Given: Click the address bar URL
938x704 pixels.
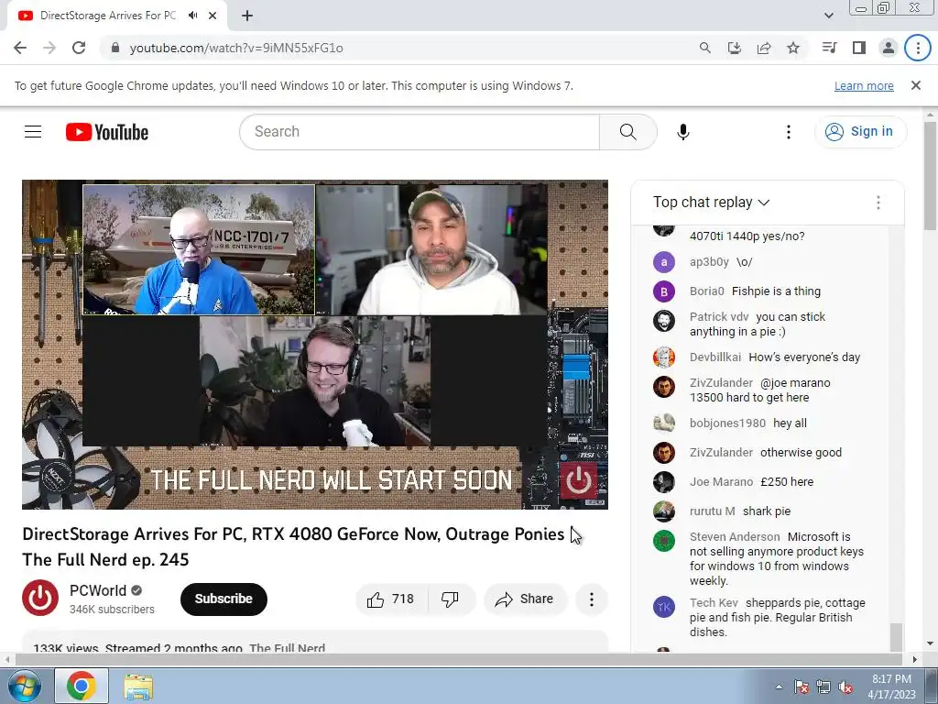Looking at the screenshot, I should [x=236, y=48].
